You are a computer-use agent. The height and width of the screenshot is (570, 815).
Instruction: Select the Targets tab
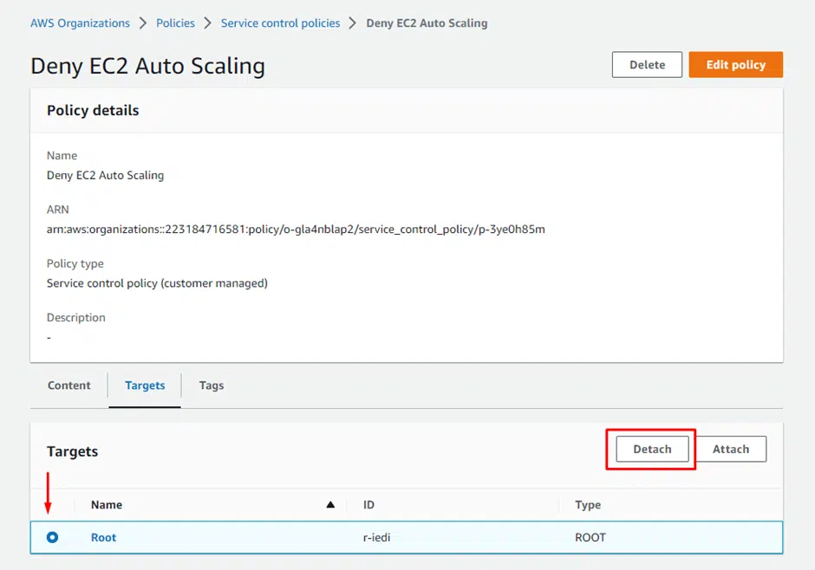point(145,385)
